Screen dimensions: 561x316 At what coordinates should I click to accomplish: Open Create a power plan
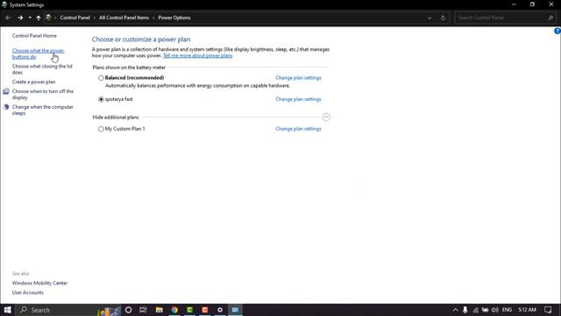[x=33, y=82]
